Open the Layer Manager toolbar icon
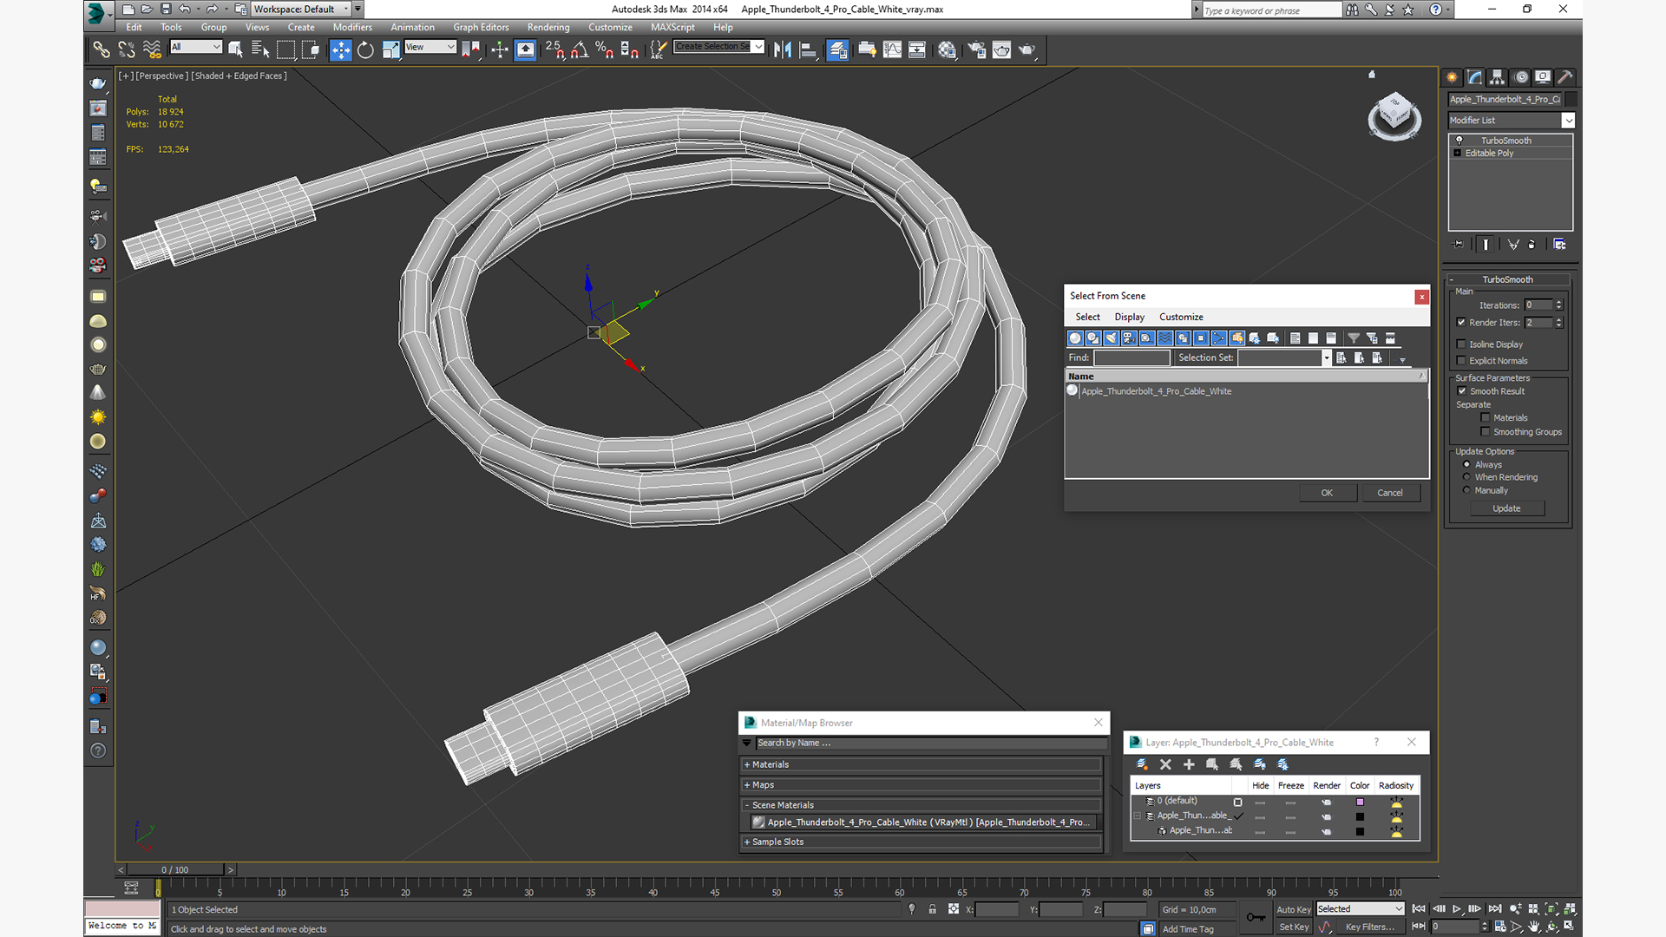 837,49
